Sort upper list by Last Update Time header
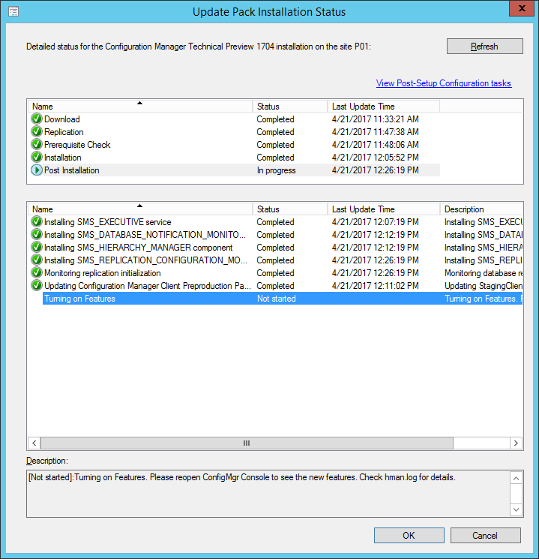The height and width of the screenshot is (559, 539). pos(384,107)
